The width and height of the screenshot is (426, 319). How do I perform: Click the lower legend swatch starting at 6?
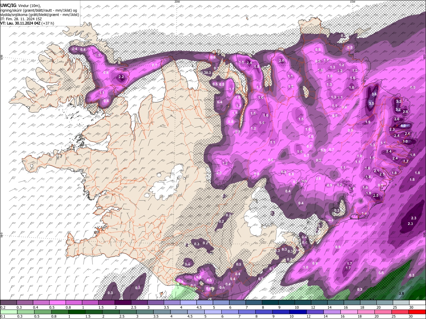(x=230, y=312)
